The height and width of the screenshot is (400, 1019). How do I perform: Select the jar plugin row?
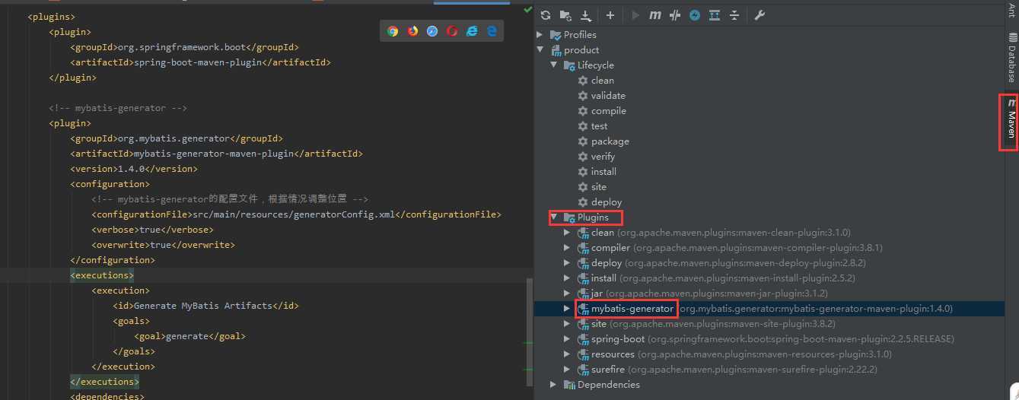coord(769,294)
